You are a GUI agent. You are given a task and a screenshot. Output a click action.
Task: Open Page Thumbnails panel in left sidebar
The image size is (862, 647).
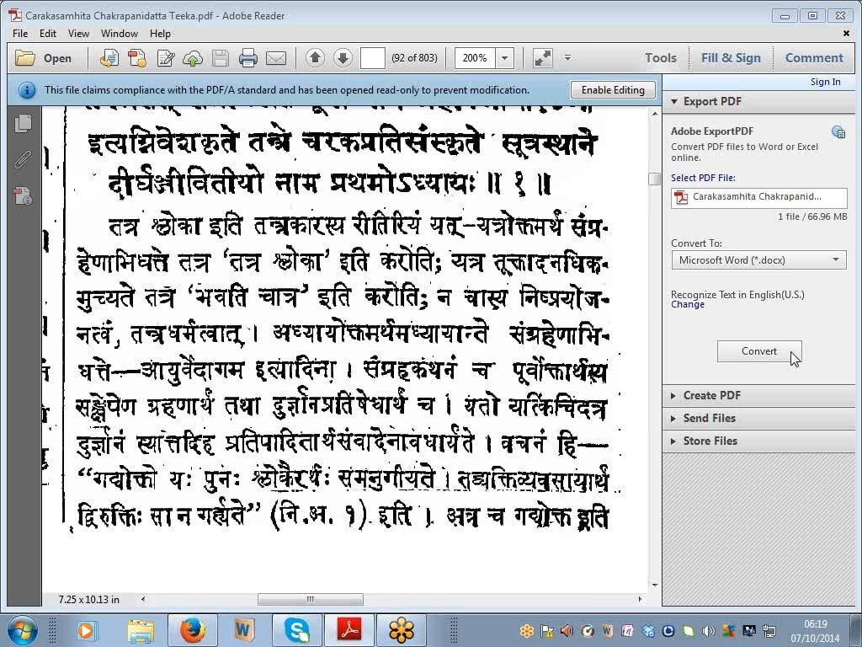click(x=24, y=123)
